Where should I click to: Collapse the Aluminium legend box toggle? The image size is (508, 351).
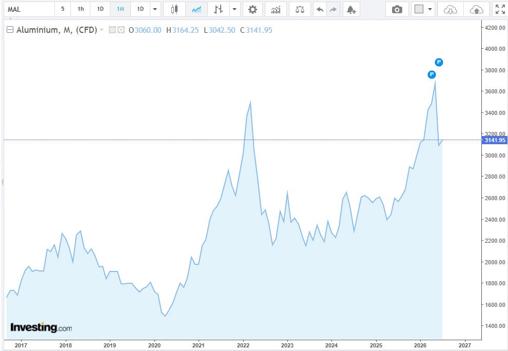(10, 30)
